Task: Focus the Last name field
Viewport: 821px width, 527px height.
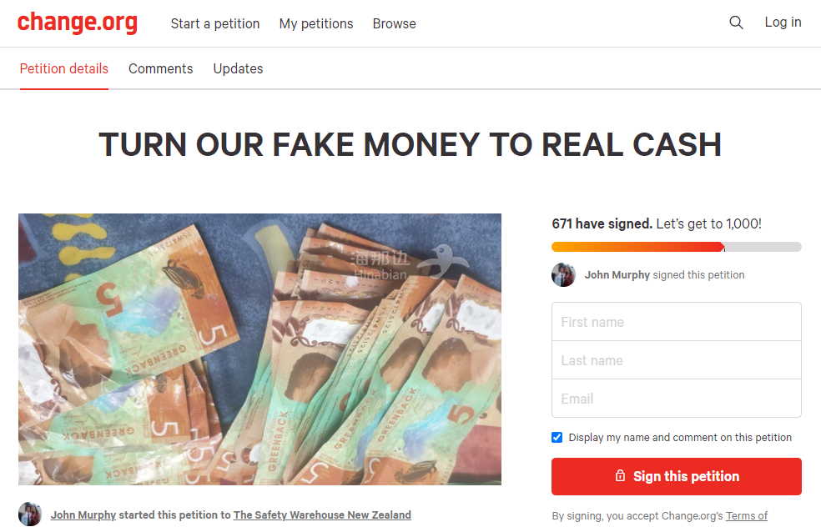Action: click(x=676, y=360)
